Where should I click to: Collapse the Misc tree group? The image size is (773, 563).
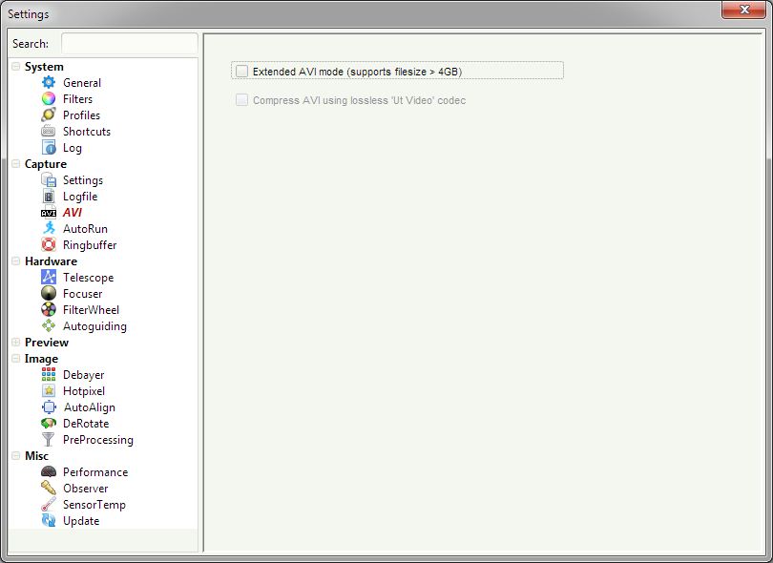tap(16, 455)
